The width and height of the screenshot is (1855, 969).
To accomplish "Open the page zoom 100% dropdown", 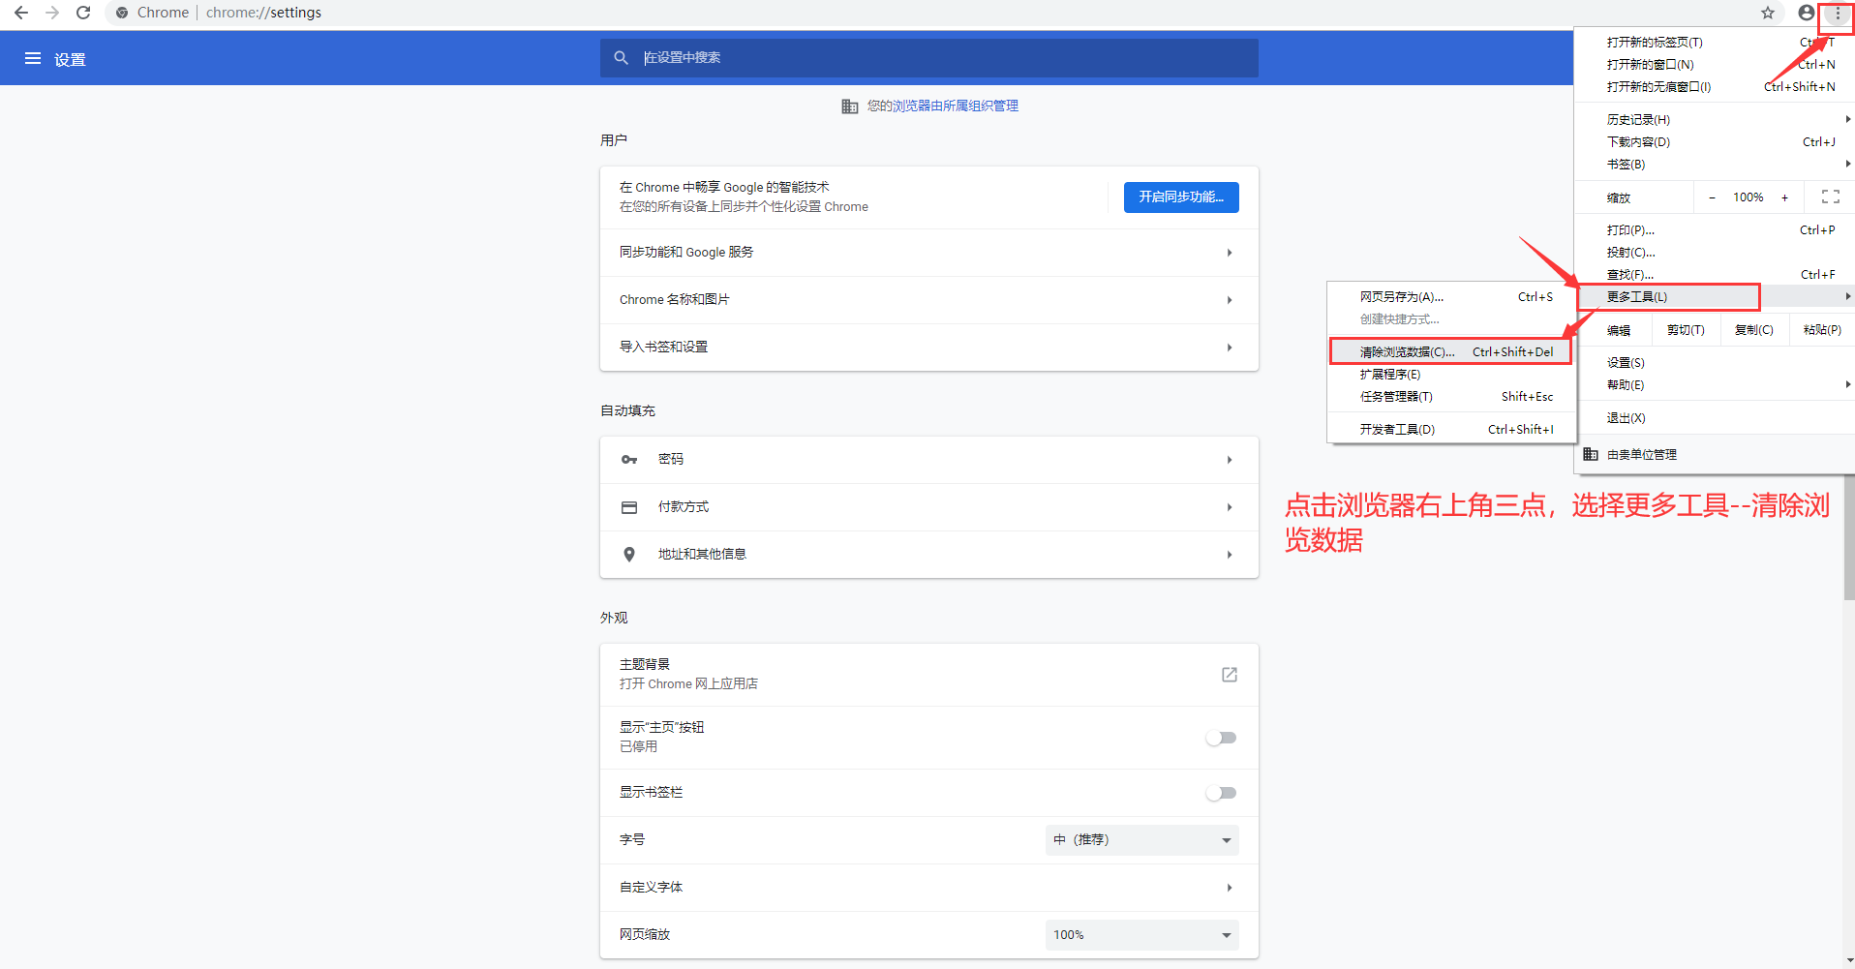I will point(1141,935).
